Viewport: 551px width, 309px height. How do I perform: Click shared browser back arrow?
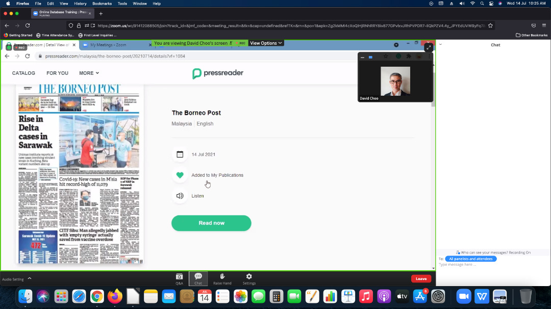(7, 56)
